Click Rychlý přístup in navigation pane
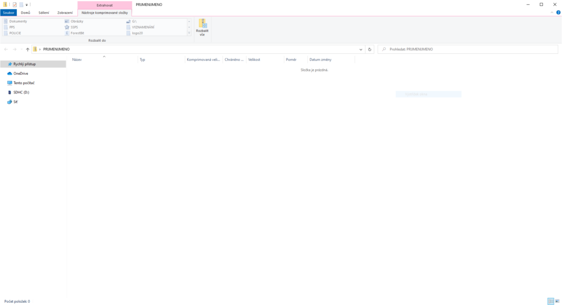 (x=24, y=64)
